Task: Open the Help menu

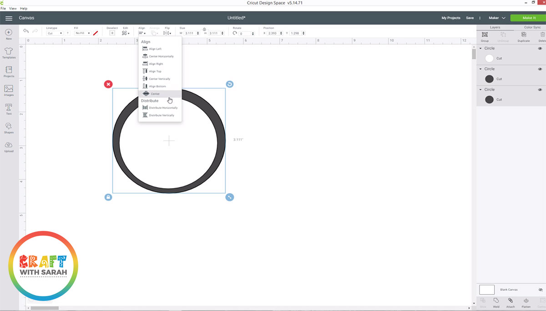Action: click(x=23, y=9)
